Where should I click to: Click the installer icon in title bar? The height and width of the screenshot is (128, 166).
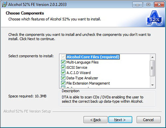click(4, 4)
